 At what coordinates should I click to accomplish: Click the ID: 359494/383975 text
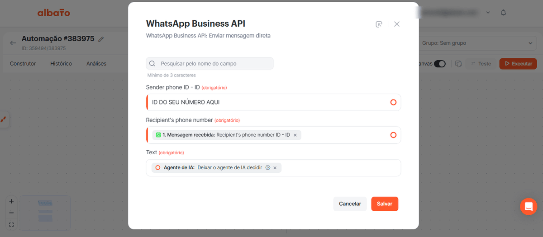point(43,48)
